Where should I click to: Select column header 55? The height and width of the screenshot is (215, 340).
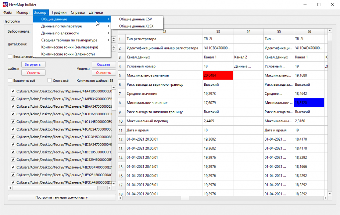click(x=279, y=32)
